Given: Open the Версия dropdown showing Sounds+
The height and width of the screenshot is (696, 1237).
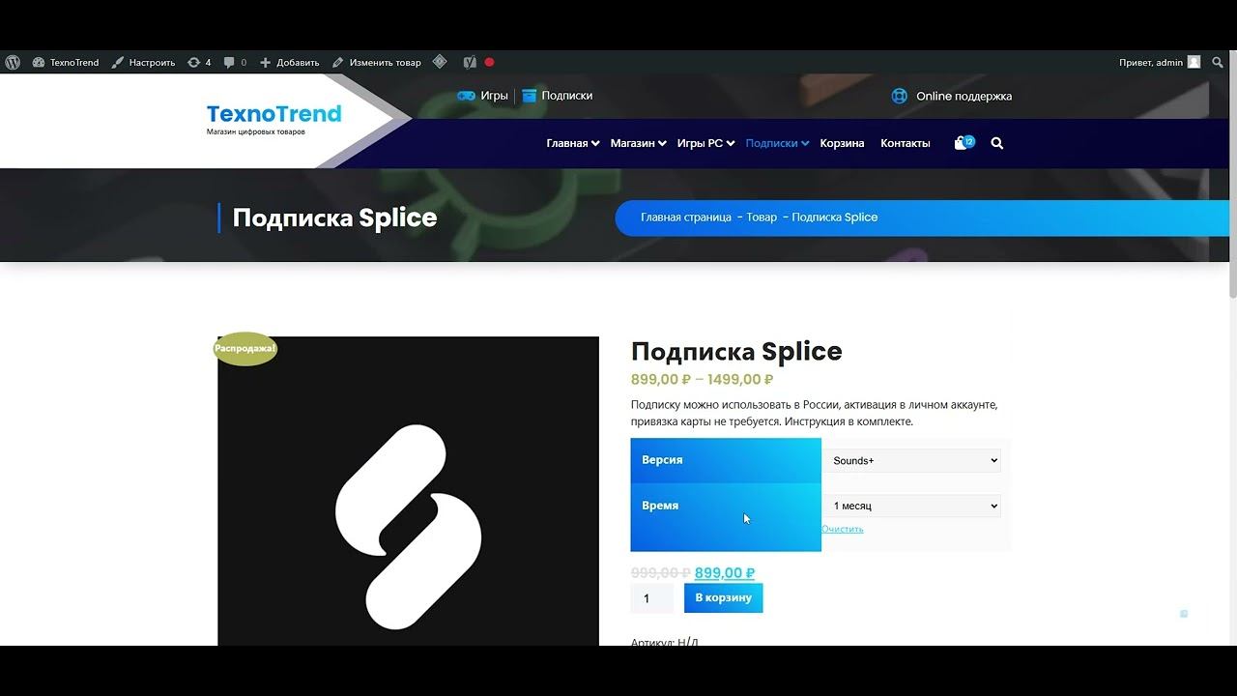Looking at the screenshot, I should [913, 460].
